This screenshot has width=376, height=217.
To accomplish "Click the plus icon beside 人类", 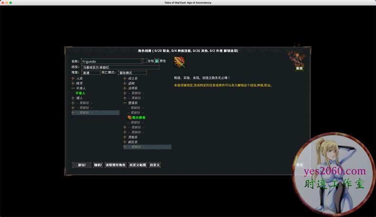I will tap(73, 79).
